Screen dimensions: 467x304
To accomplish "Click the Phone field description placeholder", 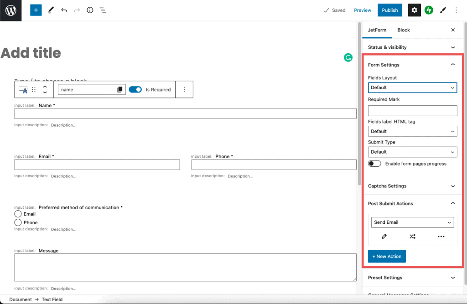I will coord(241,176).
